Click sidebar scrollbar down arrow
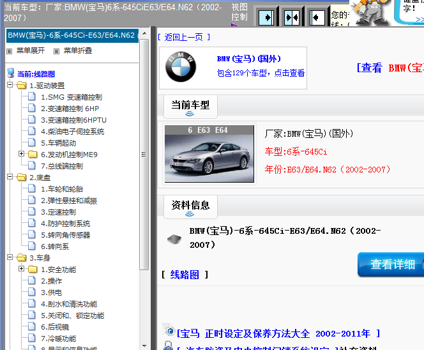 tap(144, 346)
